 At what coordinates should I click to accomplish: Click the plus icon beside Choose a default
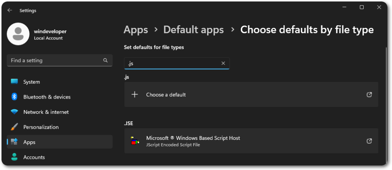pyautogui.click(x=135, y=94)
